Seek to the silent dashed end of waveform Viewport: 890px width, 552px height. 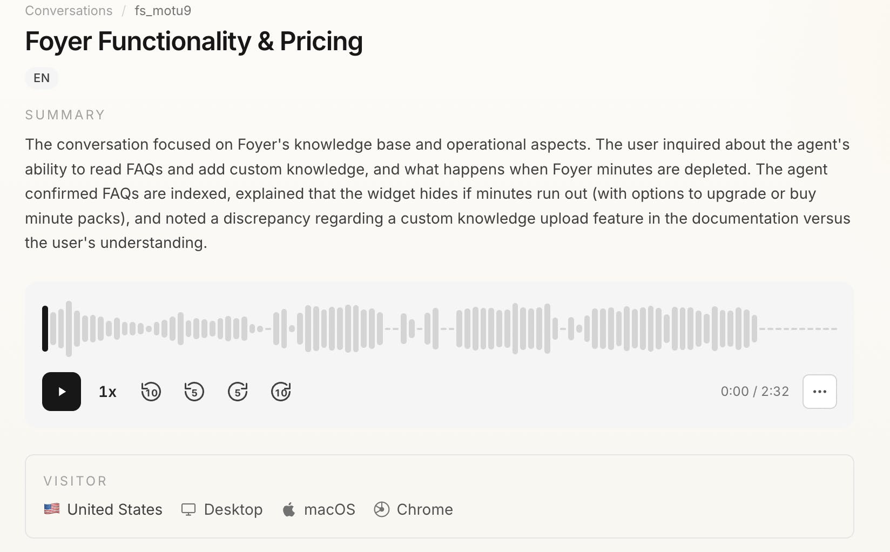tap(798, 328)
